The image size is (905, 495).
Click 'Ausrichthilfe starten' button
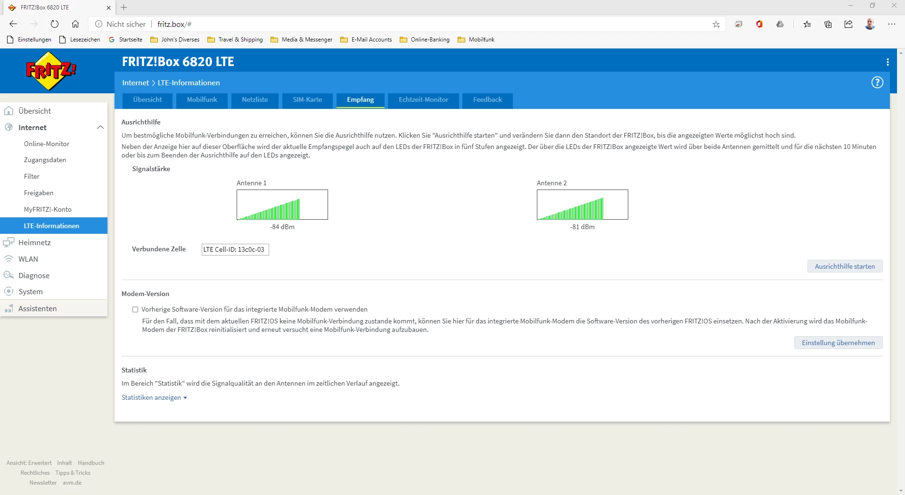845,266
